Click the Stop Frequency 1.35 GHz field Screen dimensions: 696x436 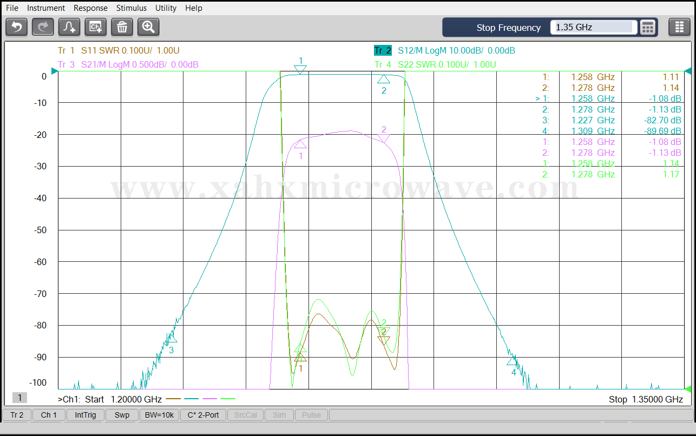point(593,27)
